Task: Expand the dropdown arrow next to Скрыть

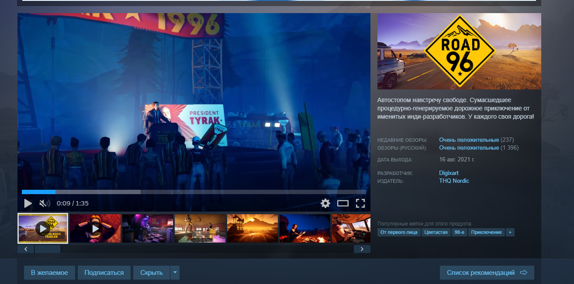Action: (x=175, y=273)
